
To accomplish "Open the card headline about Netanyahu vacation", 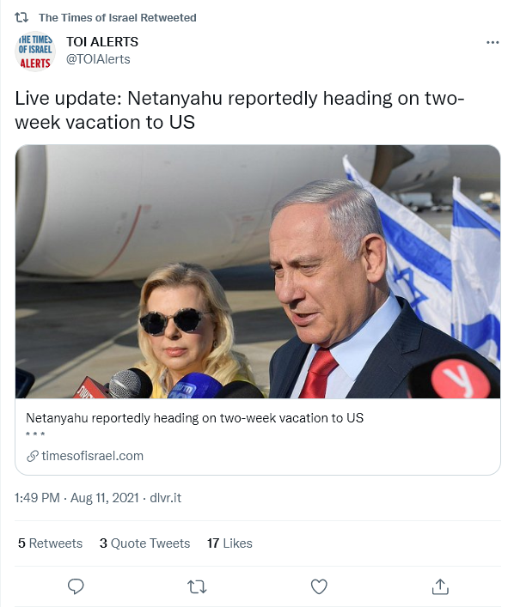I will tap(194, 418).
